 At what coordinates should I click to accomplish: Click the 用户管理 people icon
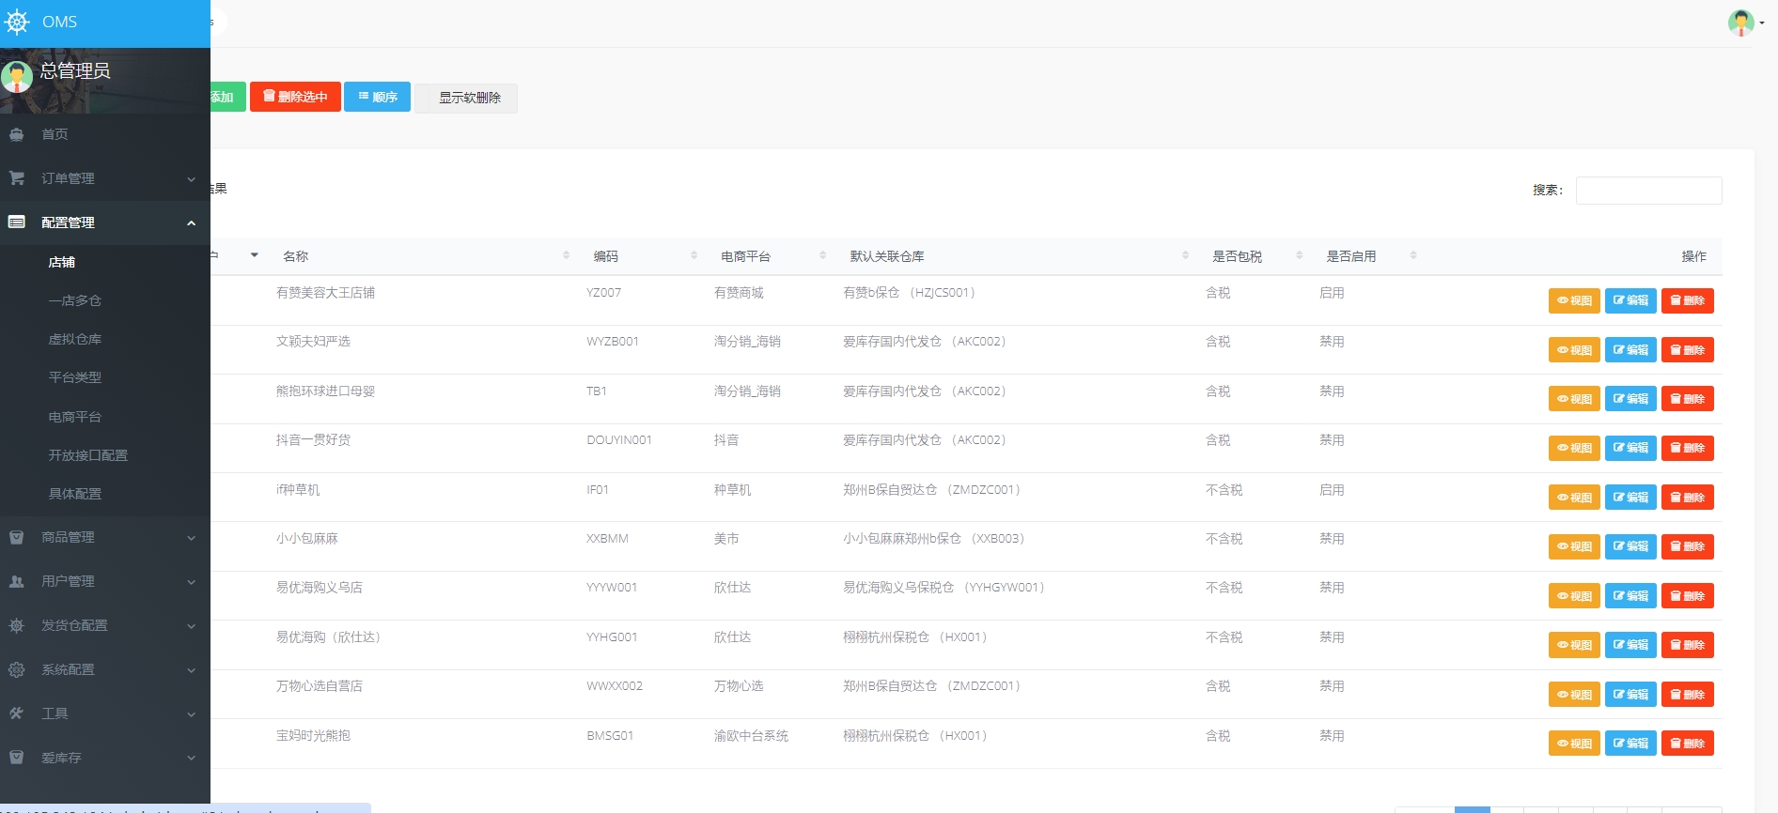click(x=17, y=581)
